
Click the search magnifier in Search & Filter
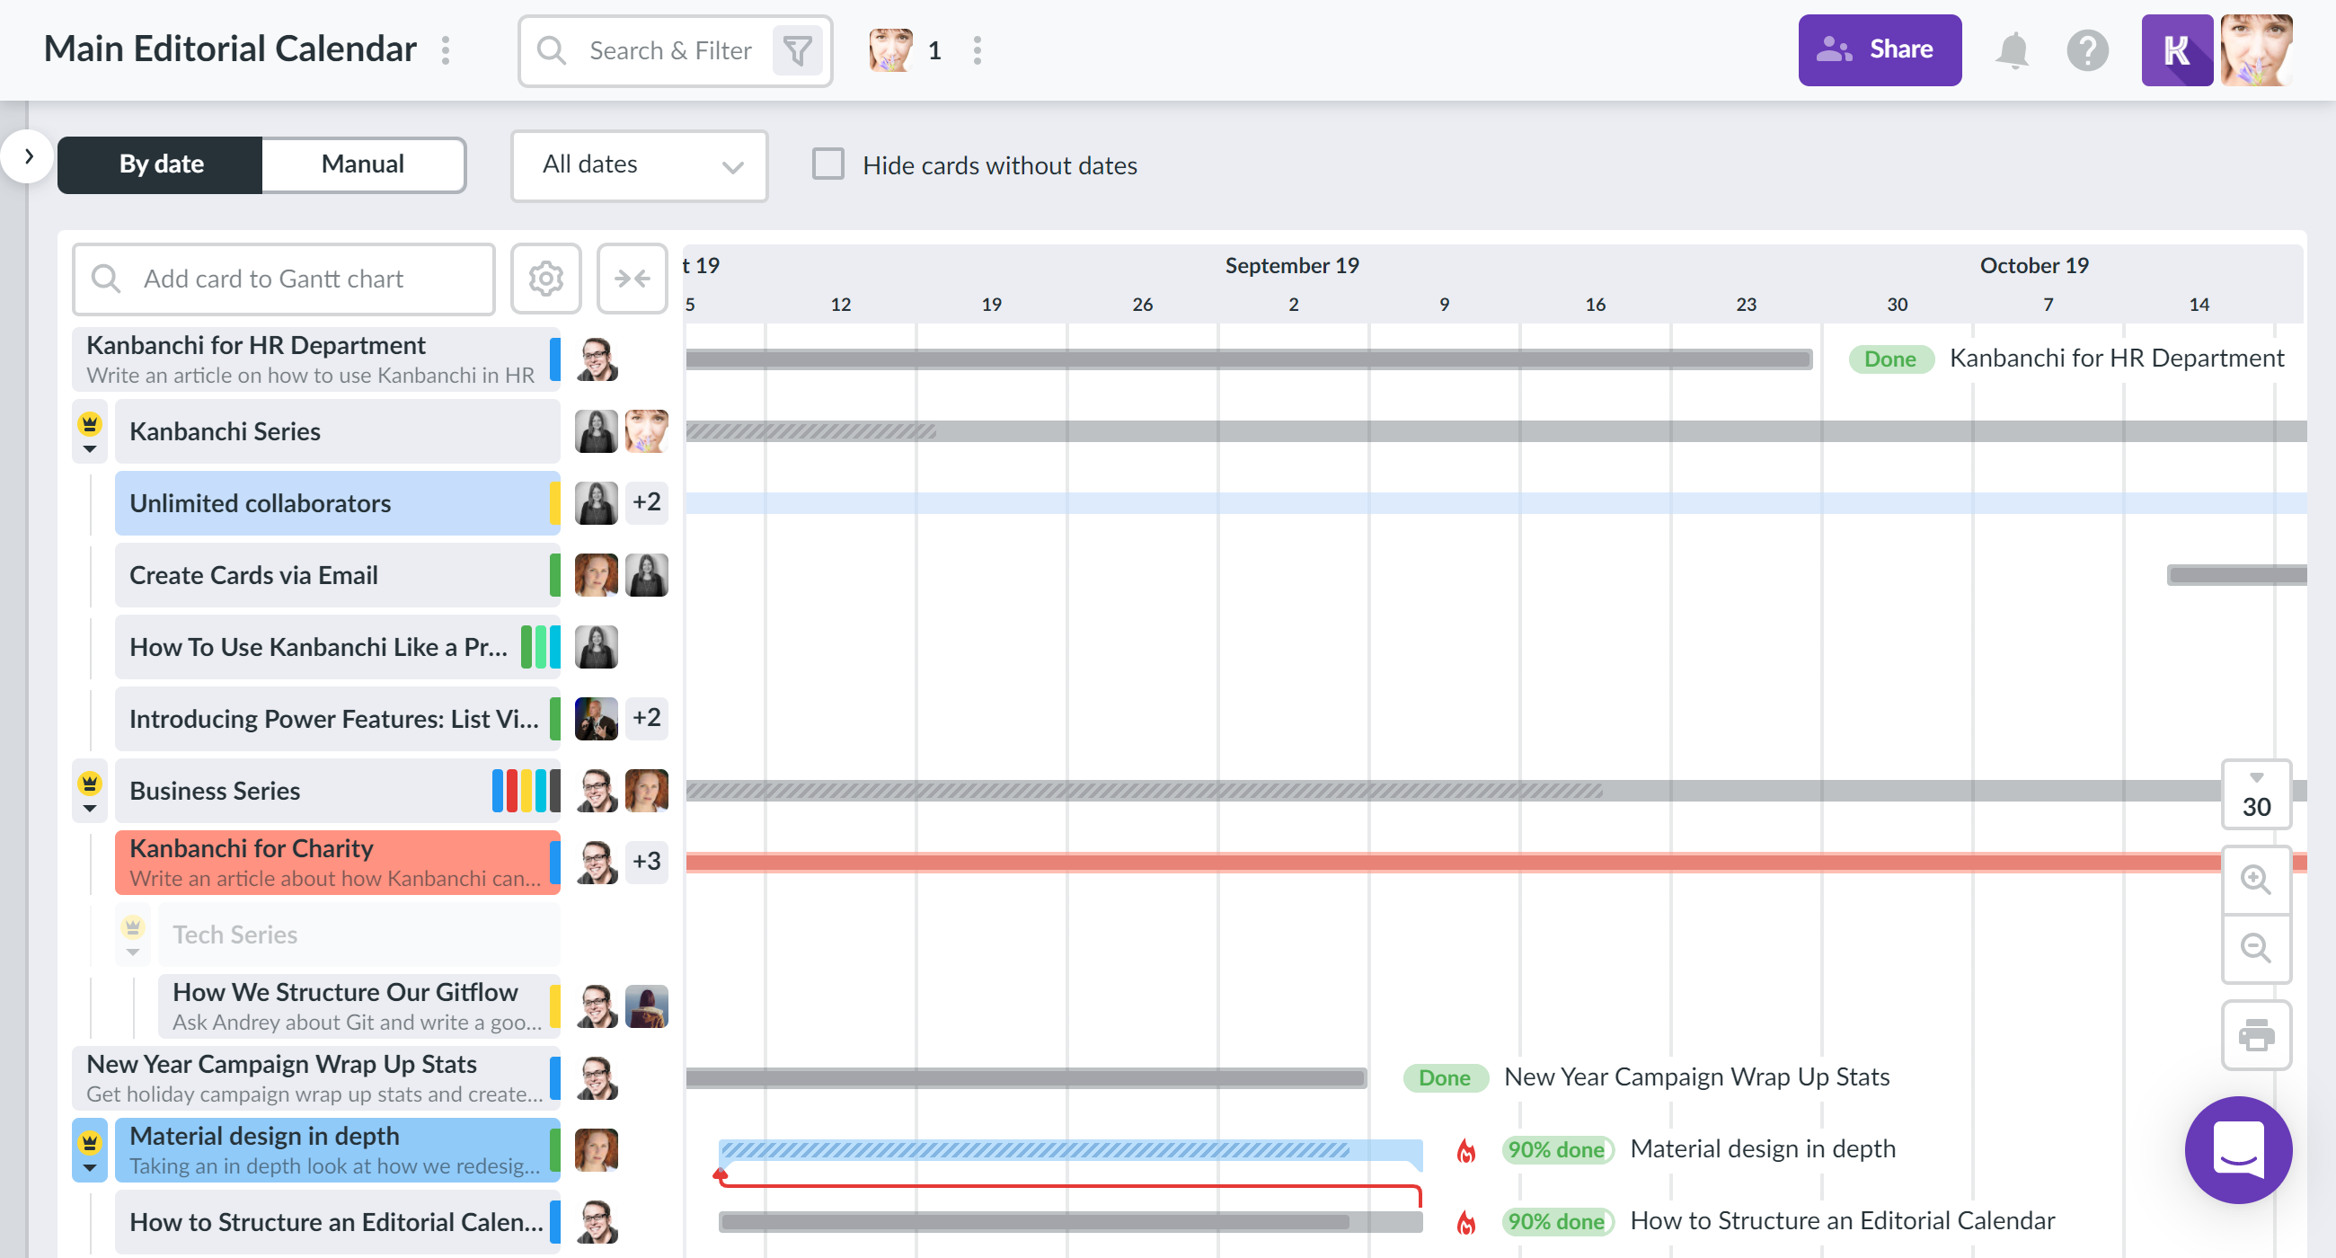point(552,51)
